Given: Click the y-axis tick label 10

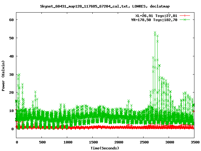Looking at the screenshot, I should click(11, 111).
